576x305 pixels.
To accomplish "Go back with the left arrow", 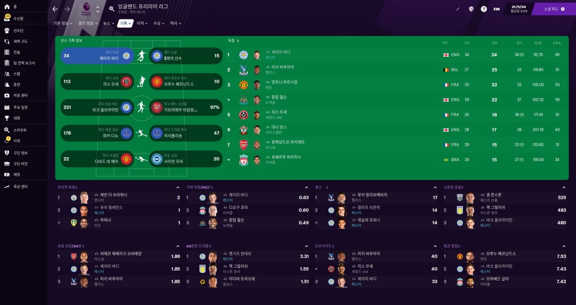I will pyautogui.click(x=55, y=9).
